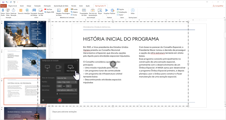Select slide 1 Programa Ônibus Espacial thumbnail
Image resolution: width=226 pixels, height=120 pixels.
pos(25,34)
